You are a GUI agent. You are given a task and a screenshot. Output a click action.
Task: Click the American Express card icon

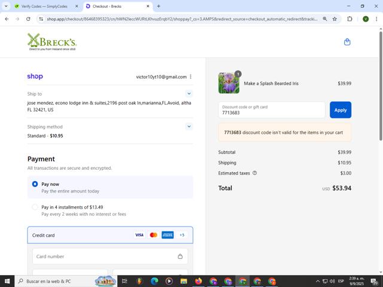(x=168, y=235)
